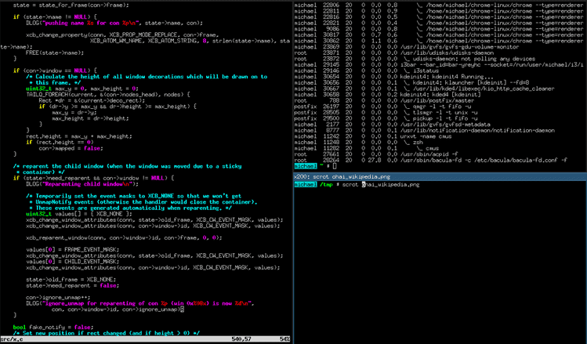Click the 'Temporarily set the event masks to XCB_NONE' comment
587x344 pixels.
tap(134, 196)
